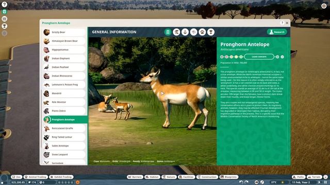Open the Terrain tool
330x185 pixels.
click(x=314, y=177)
